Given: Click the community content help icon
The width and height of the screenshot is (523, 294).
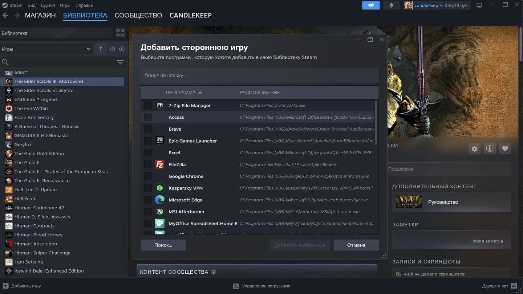Looking at the screenshot, I should (214, 272).
